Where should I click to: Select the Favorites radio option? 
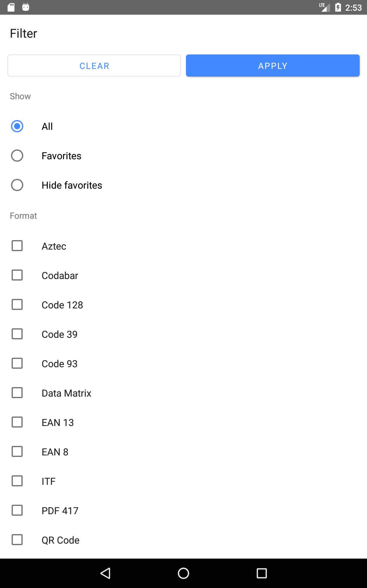(x=17, y=156)
